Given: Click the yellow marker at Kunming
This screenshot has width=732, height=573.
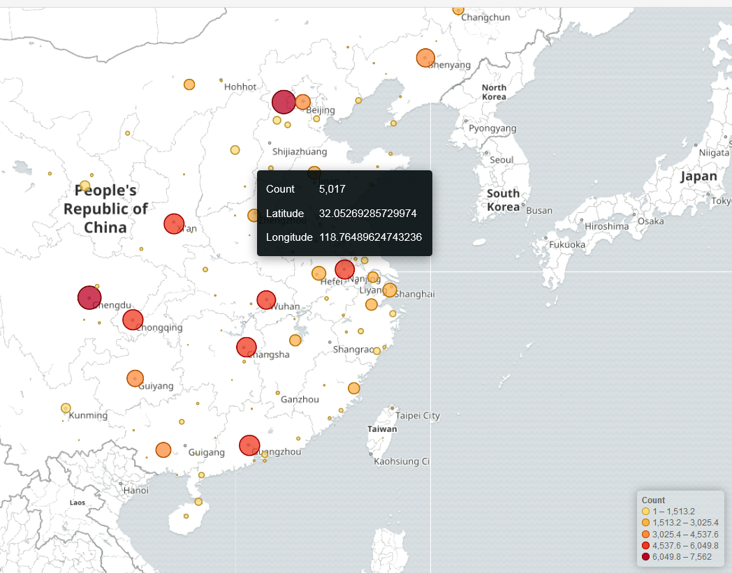Looking at the screenshot, I should [x=66, y=408].
